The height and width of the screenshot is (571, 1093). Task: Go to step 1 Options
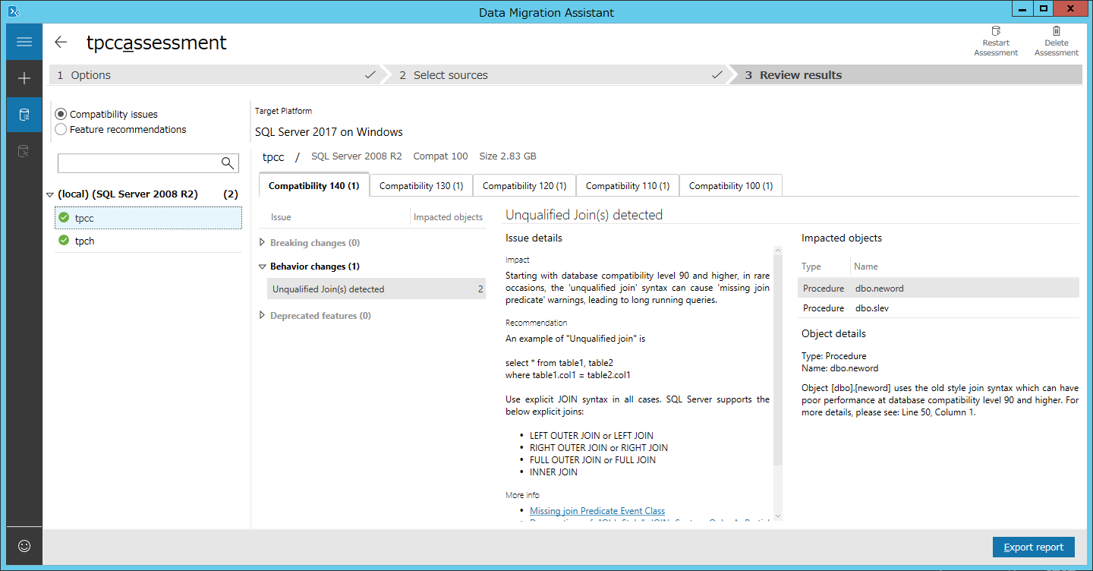coord(215,74)
